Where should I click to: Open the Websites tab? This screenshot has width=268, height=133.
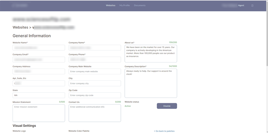[111, 5]
